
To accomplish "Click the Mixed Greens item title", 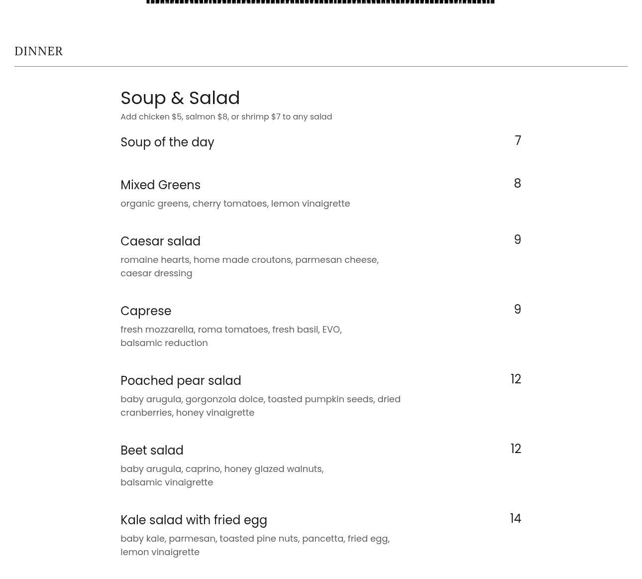I will click(x=160, y=185).
